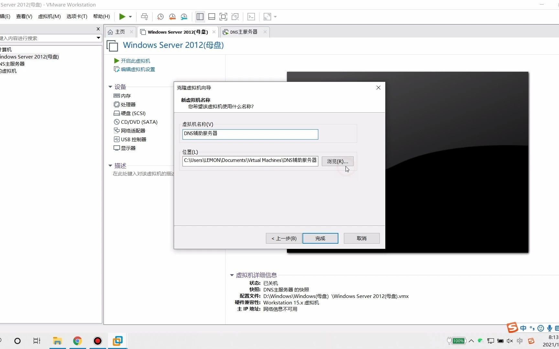Select the 网络适配器 device entry
The width and height of the screenshot is (559, 349).
(x=129, y=131)
